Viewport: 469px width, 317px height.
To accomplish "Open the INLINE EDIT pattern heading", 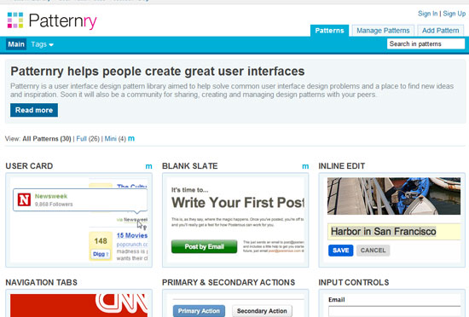I will pos(342,166).
